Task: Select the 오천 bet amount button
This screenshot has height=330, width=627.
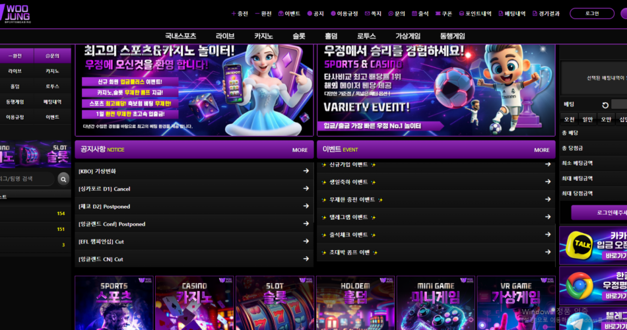Action: tap(569, 119)
